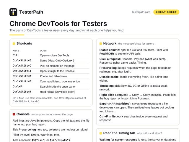Click why is this call slow subtitle
Viewport: 189px width, 142px height.
click(x=149, y=133)
